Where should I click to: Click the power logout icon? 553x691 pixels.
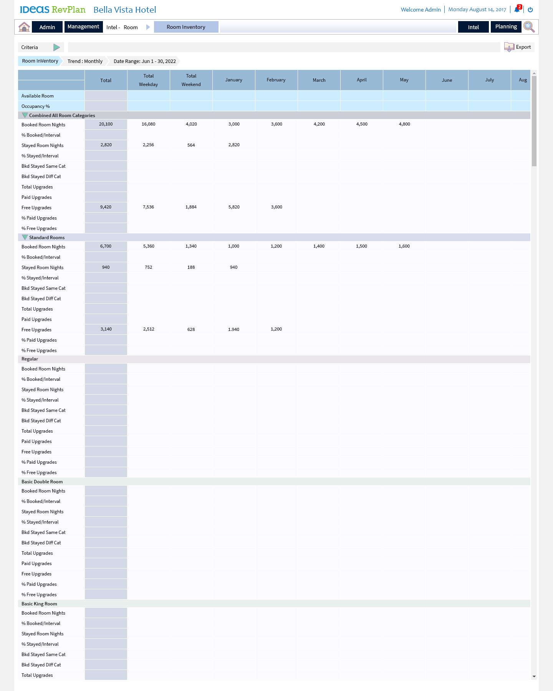[x=530, y=10]
